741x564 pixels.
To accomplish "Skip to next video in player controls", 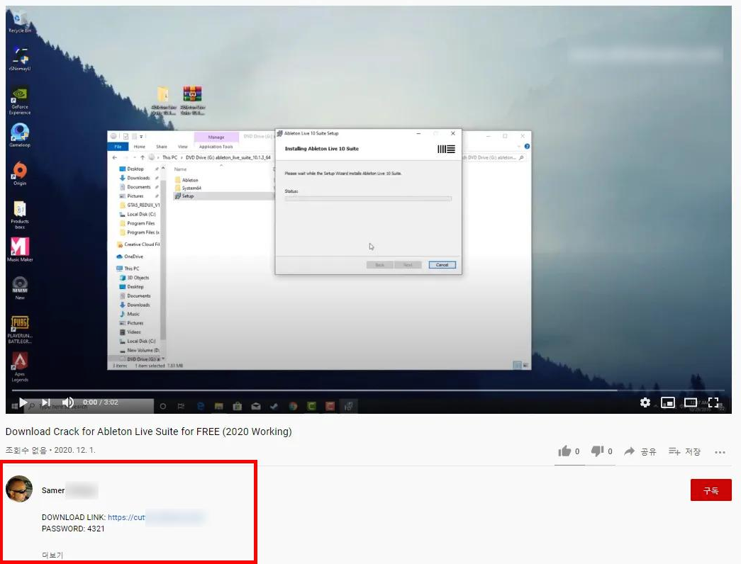I will pyautogui.click(x=46, y=402).
